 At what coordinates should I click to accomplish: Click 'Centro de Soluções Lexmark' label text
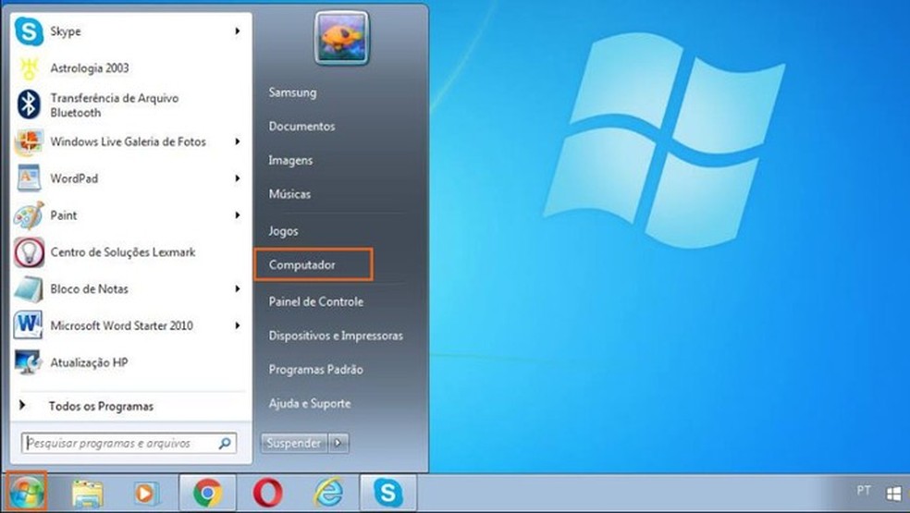pos(122,251)
